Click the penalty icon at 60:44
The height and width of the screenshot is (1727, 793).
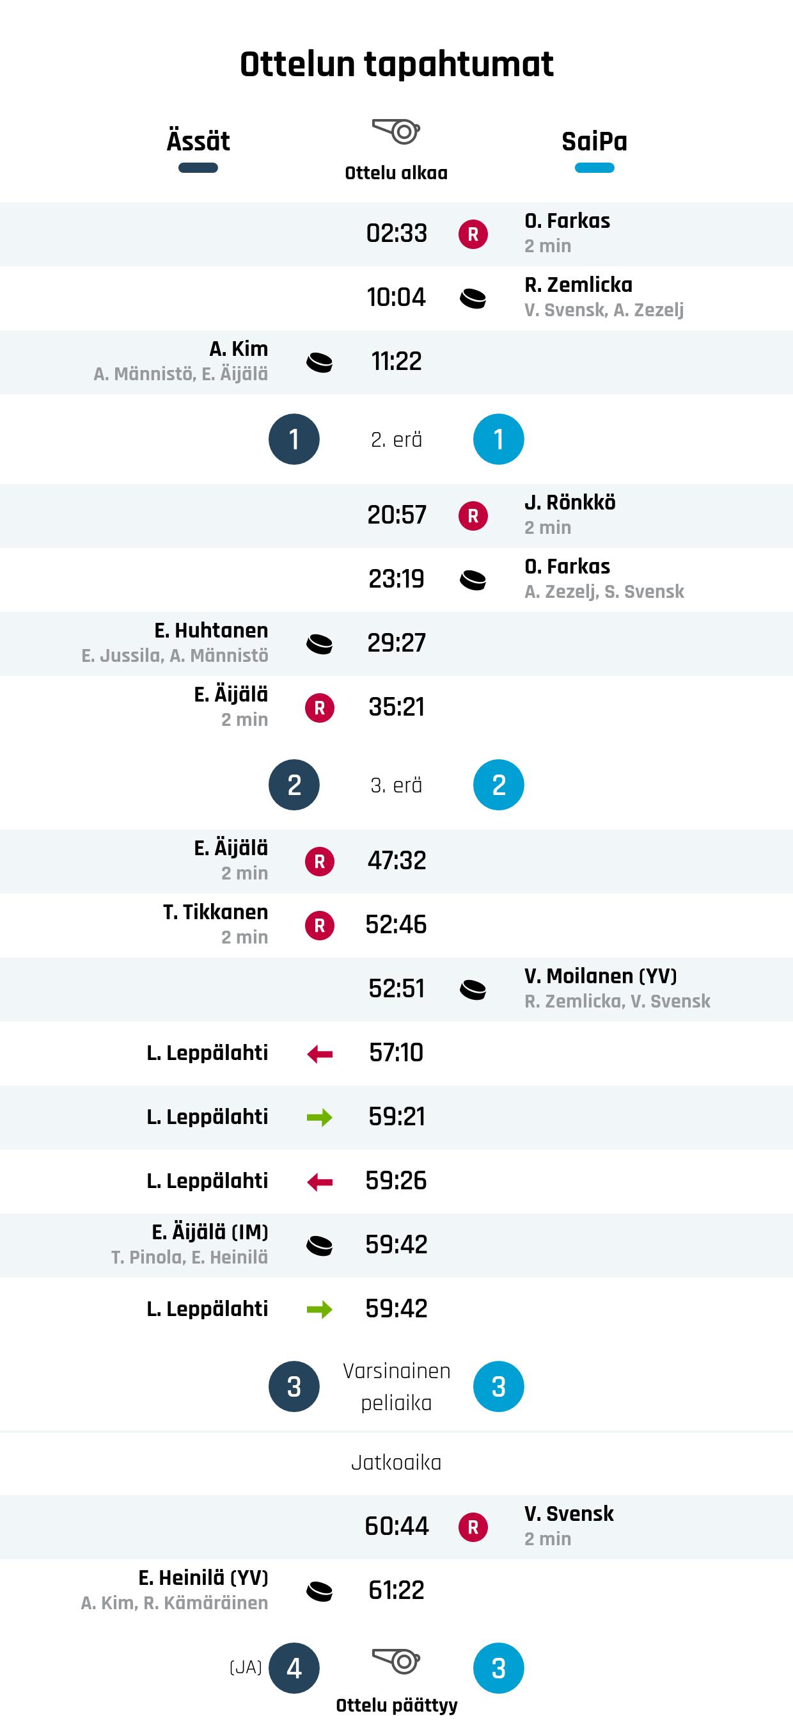[x=473, y=1527]
